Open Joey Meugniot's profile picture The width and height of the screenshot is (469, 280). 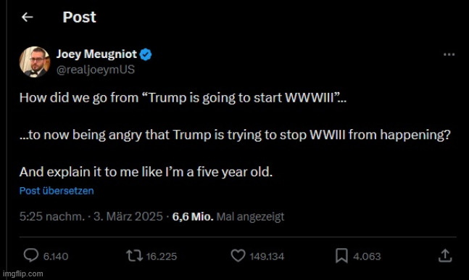click(35, 62)
